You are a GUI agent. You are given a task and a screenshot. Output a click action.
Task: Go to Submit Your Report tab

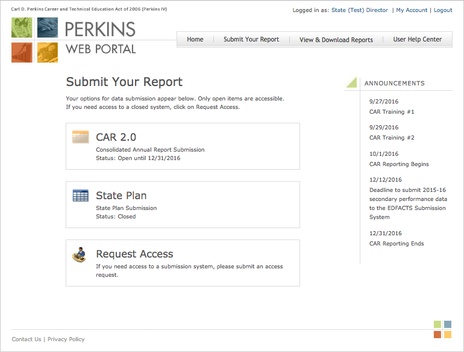(x=251, y=40)
